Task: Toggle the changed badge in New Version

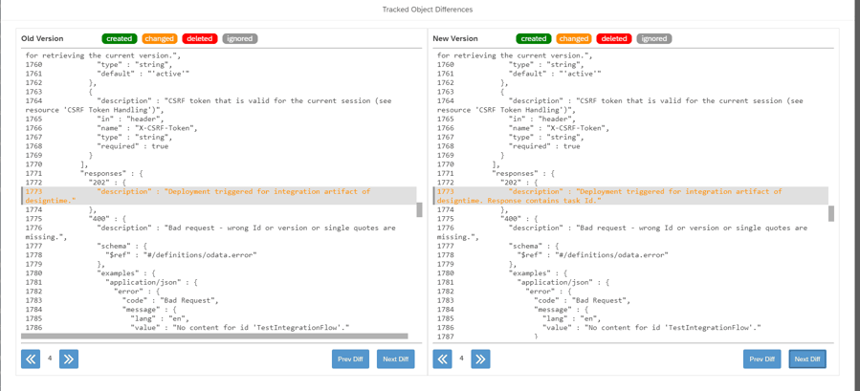Action: click(x=574, y=38)
